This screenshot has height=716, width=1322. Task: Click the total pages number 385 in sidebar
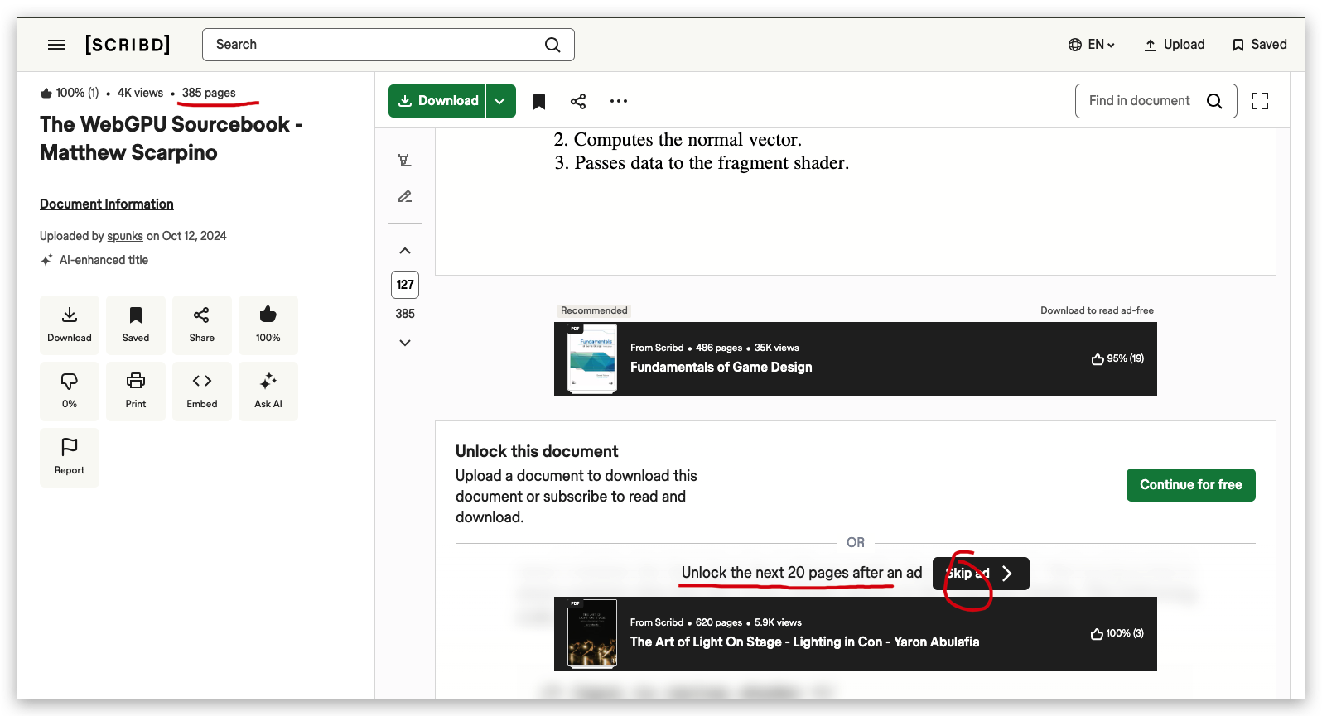click(x=405, y=314)
